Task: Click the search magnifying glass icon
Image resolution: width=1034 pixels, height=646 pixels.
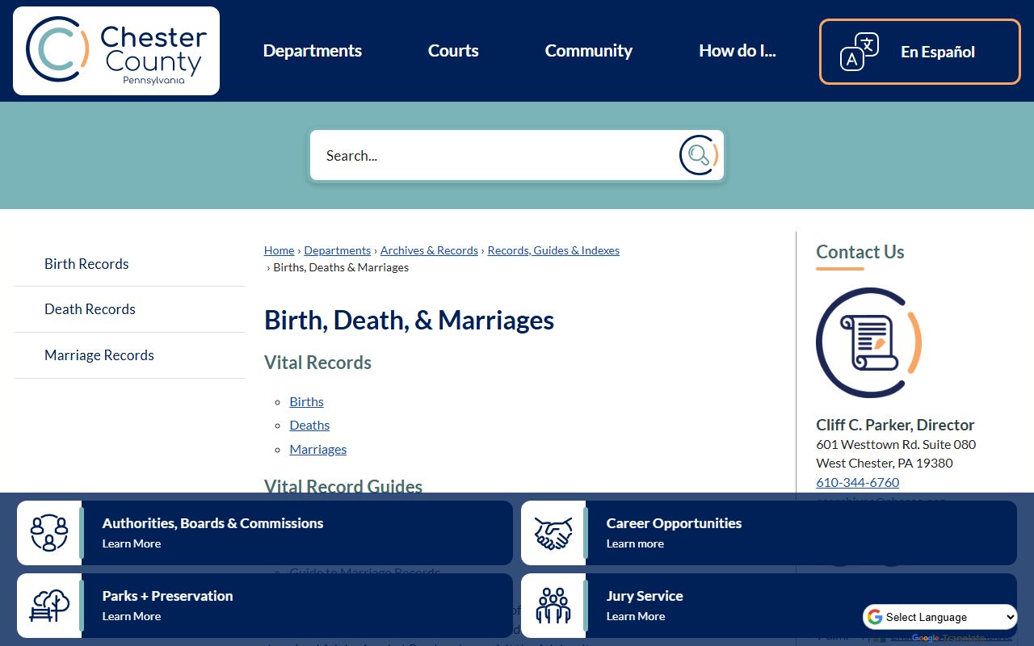Action: pos(699,155)
